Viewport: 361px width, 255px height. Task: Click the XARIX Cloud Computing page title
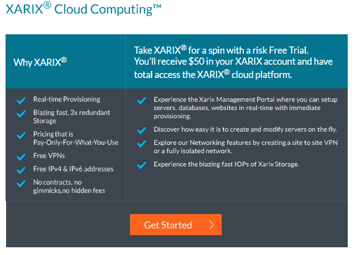tap(83, 9)
